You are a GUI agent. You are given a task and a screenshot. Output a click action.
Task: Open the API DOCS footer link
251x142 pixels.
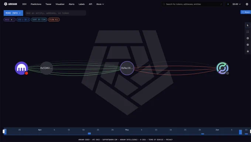click(x=96, y=139)
